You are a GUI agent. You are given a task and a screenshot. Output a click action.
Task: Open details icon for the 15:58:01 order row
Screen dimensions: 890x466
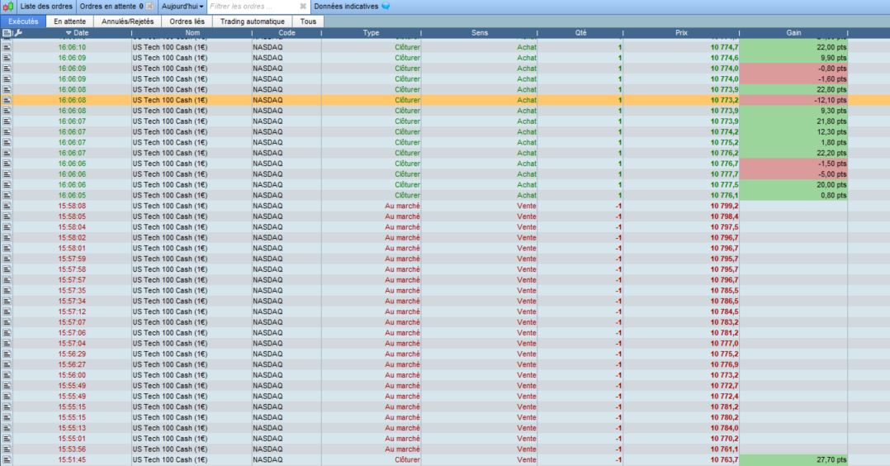pos(7,249)
